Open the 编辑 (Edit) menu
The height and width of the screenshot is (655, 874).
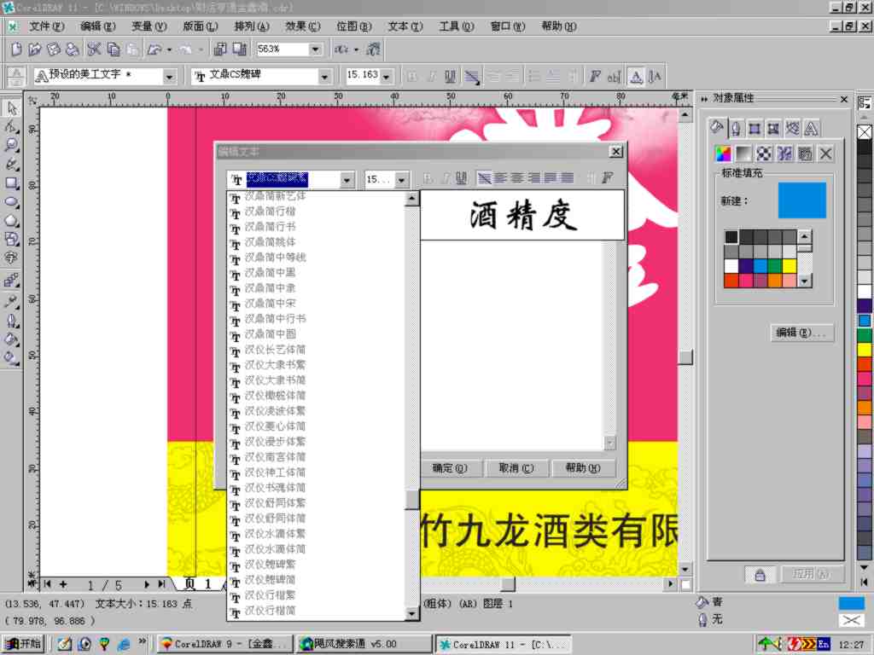click(97, 26)
